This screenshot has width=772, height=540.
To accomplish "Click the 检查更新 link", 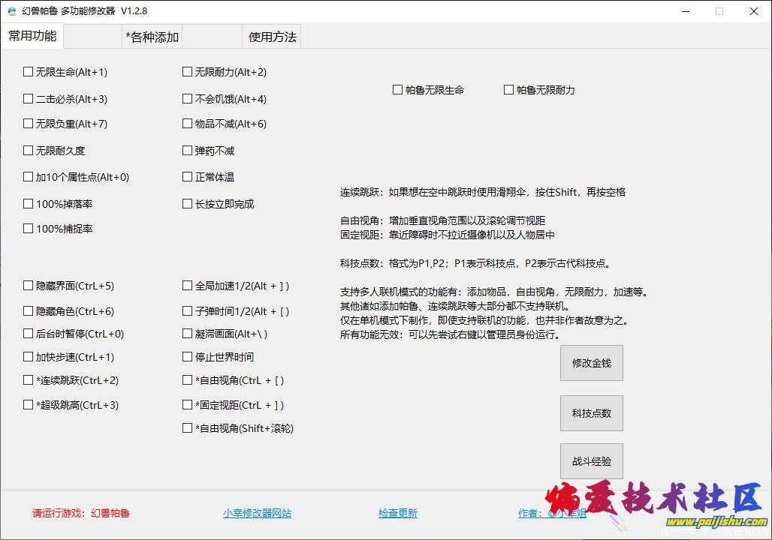I will coord(398,514).
